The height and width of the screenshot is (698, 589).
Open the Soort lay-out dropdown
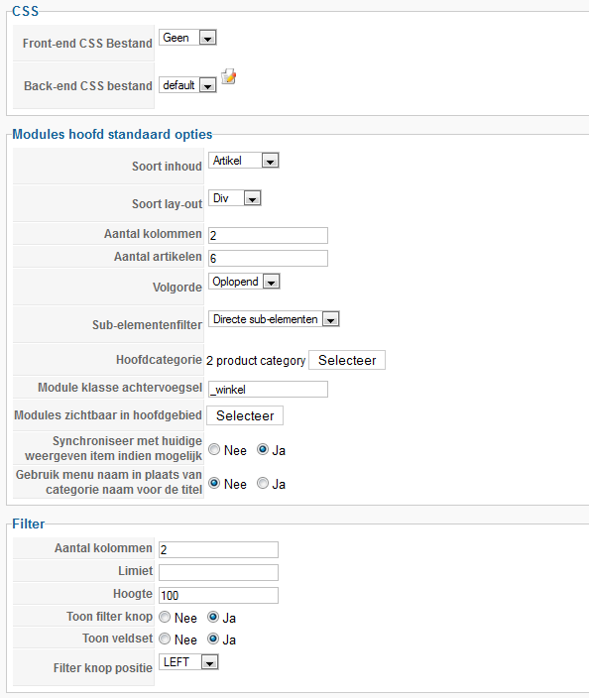pos(235,198)
